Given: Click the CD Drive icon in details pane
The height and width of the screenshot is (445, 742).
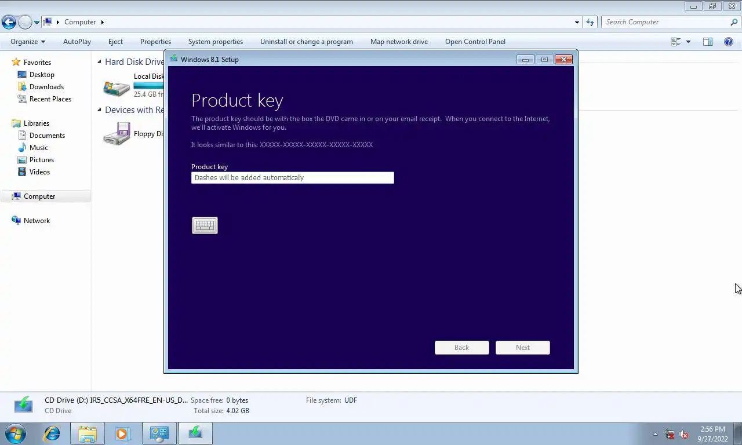Looking at the screenshot, I should pos(24,405).
